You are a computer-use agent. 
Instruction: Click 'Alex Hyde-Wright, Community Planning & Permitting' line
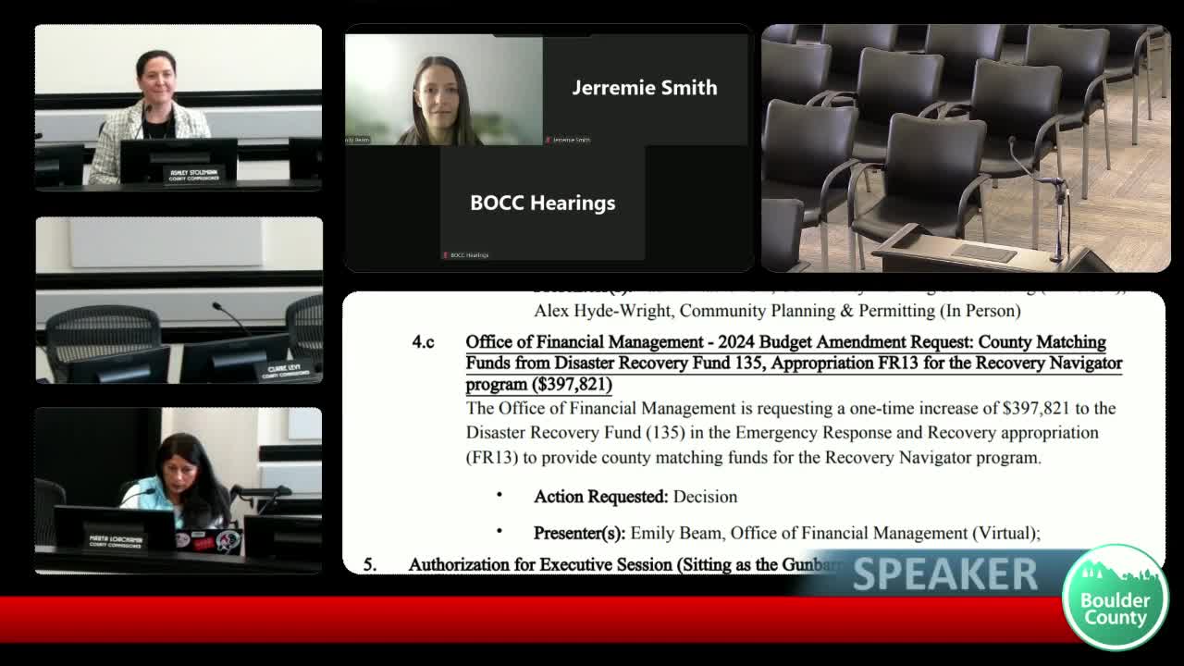777,311
